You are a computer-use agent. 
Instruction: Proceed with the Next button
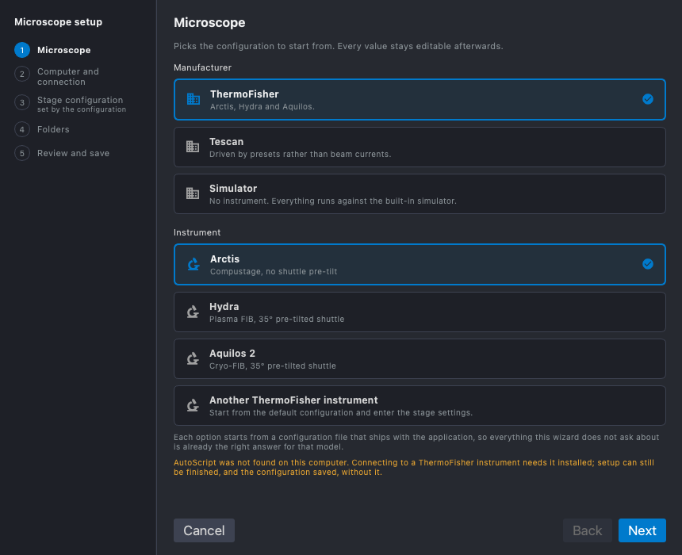(x=642, y=530)
